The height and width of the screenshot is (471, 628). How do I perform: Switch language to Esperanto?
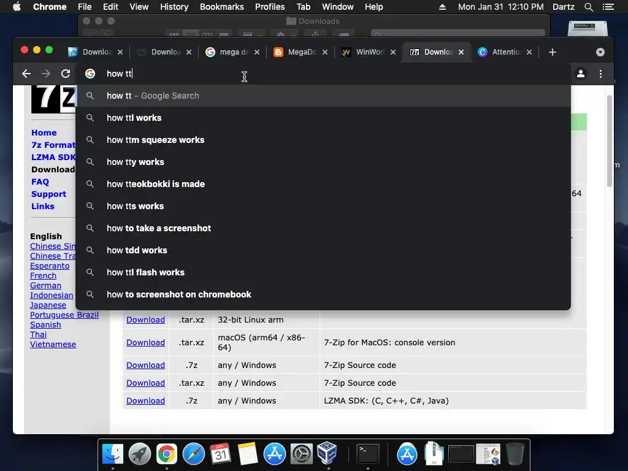[x=50, y=266]
